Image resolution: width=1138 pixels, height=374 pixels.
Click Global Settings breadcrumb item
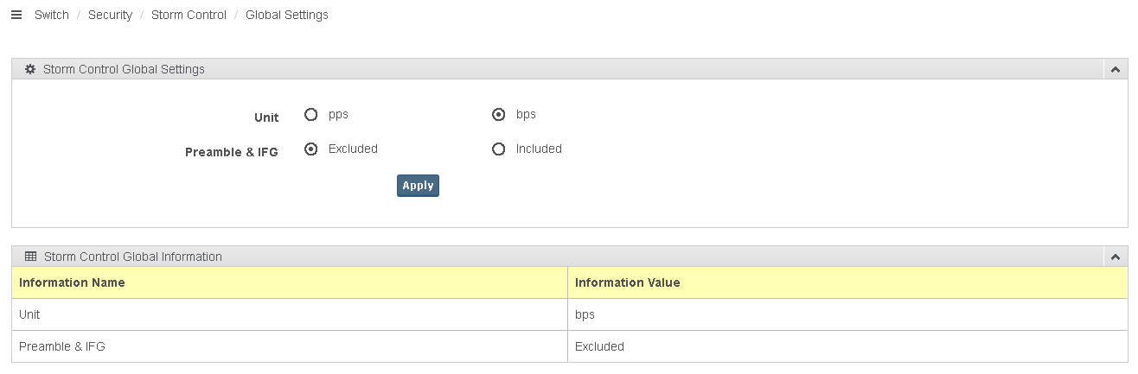coord(287,15)
